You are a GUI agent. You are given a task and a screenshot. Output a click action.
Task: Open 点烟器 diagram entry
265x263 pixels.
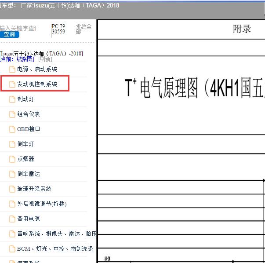[25, 159]
